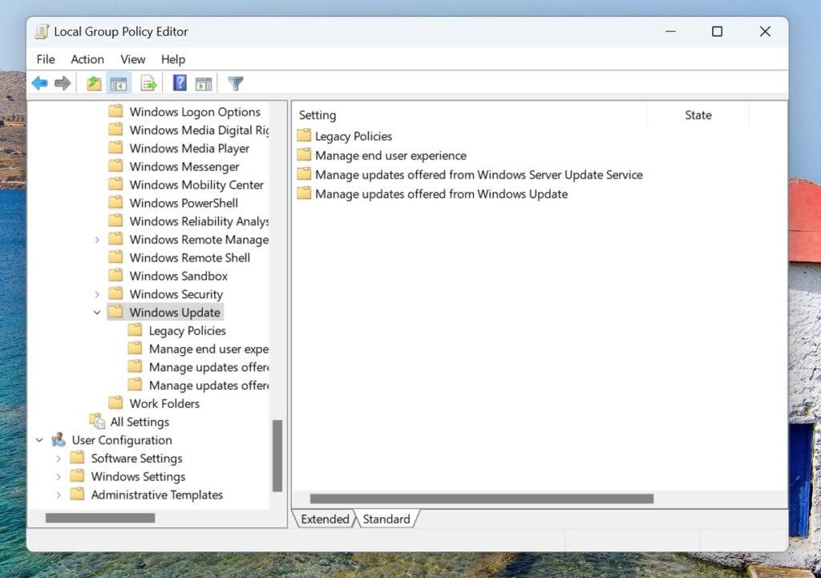Expand the Windows Security tree node

(97, 295)
